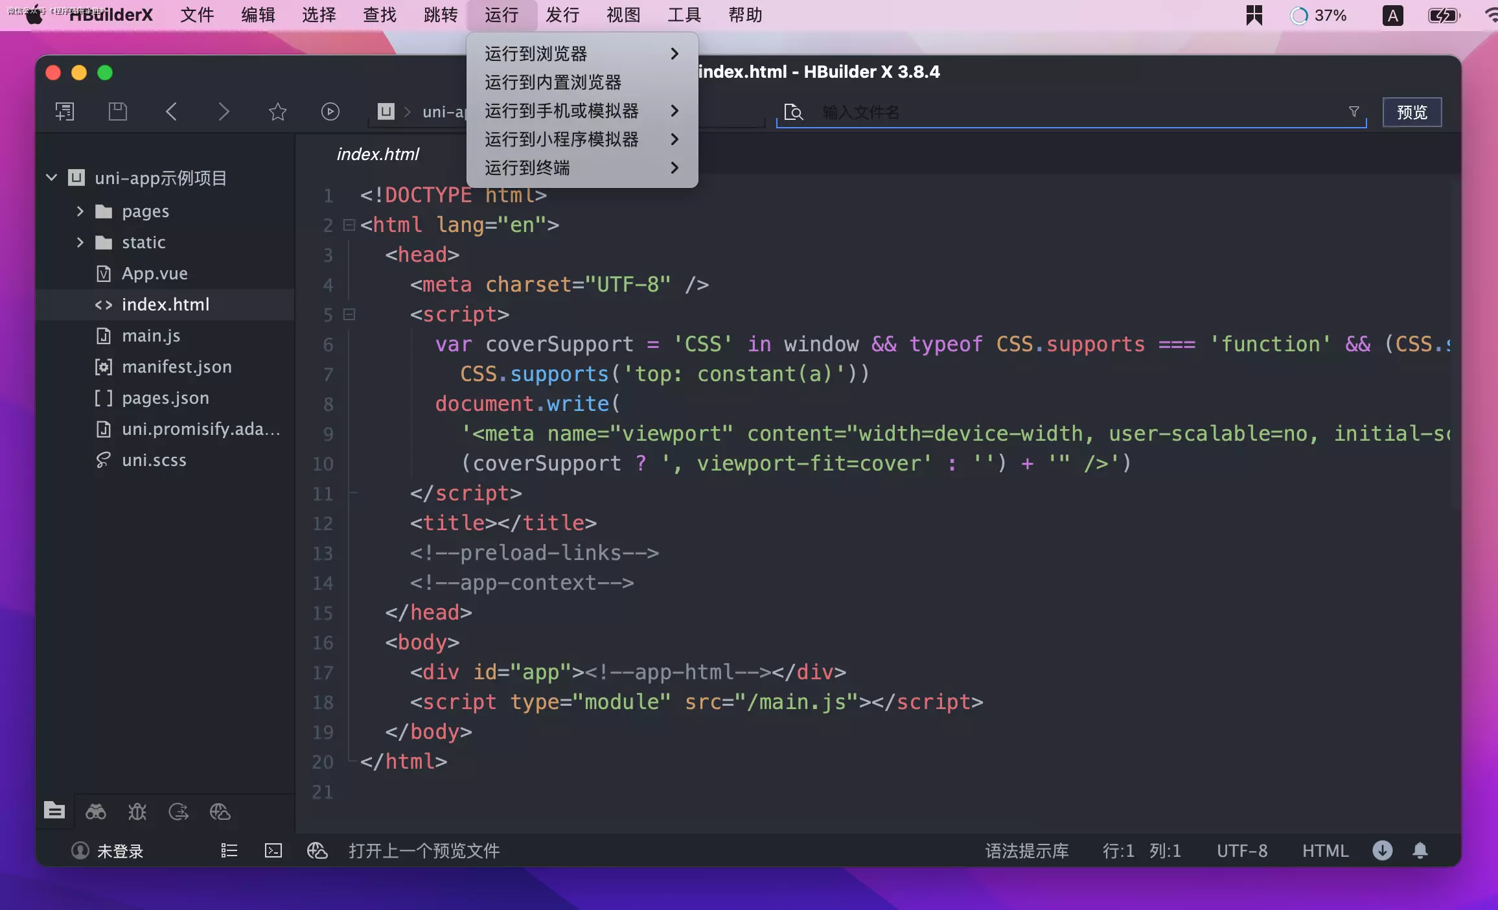Open the 运行到浏览器 submenu arrow

(x=675, y=53)
